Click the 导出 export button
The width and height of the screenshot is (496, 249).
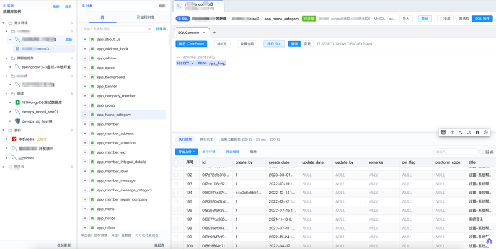click(425, 19)
